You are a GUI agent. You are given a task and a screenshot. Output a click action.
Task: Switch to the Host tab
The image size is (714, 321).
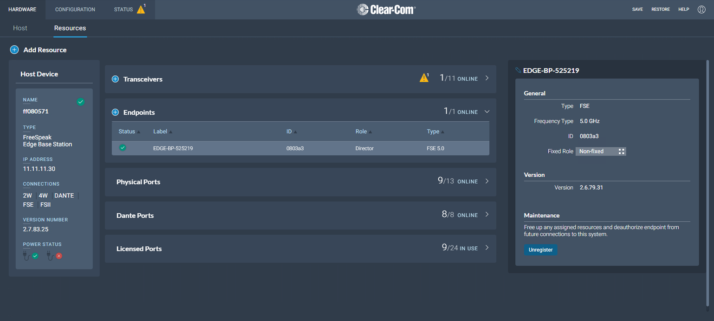[x=20, y=28]
